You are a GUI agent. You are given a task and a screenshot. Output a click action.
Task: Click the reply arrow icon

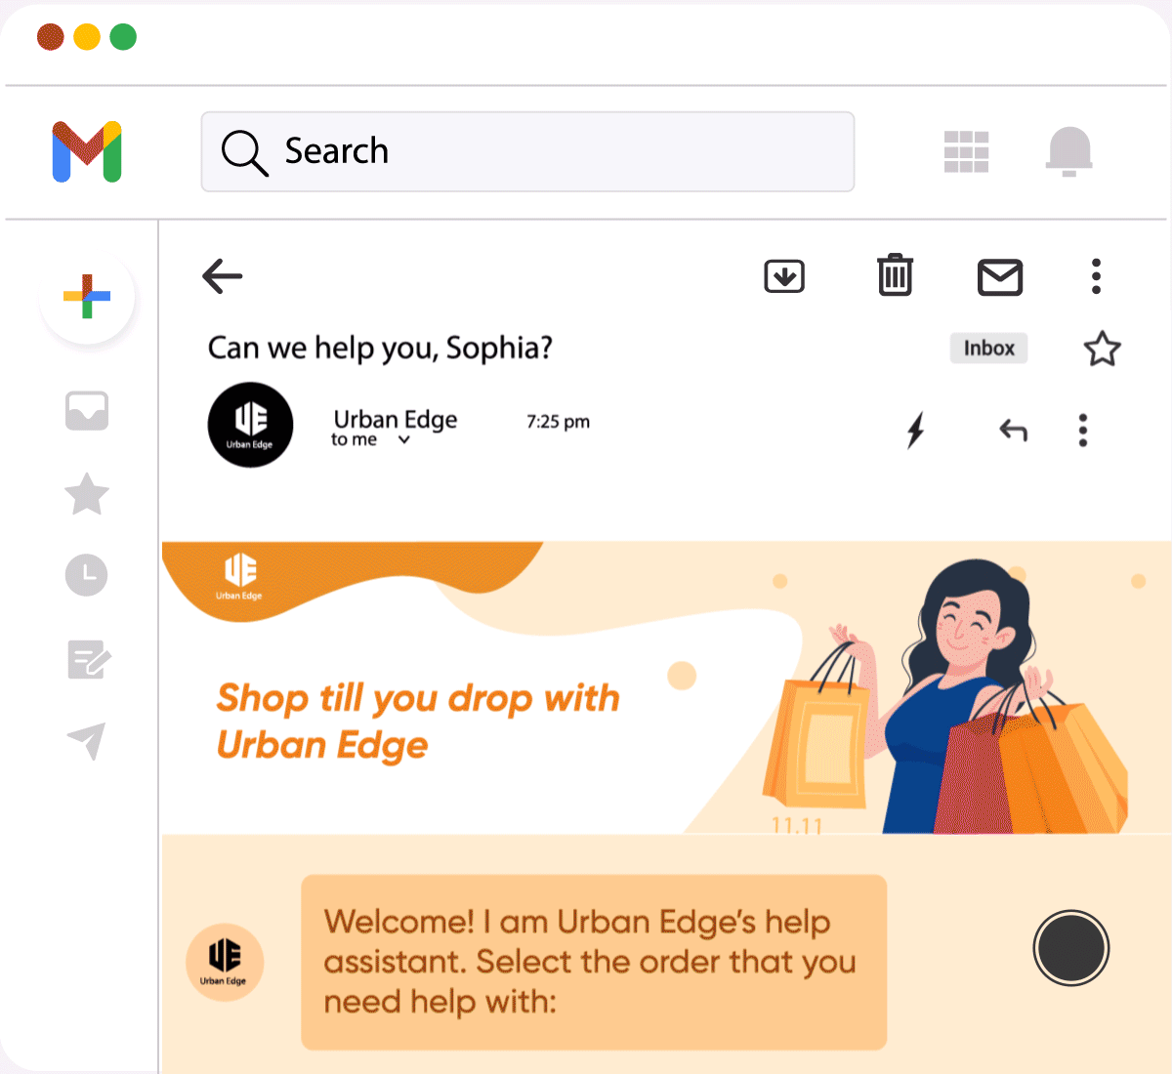(x=1013, y=430)
